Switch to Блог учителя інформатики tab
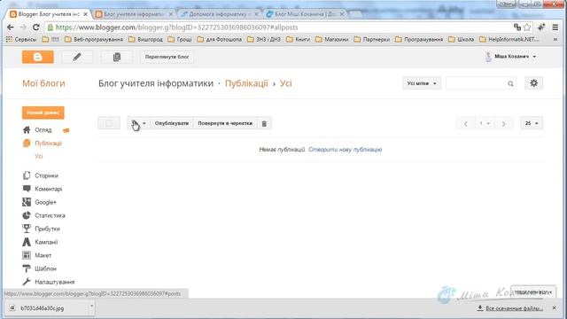The height and width of the screenshot is (319, 567). coord(133,14)
